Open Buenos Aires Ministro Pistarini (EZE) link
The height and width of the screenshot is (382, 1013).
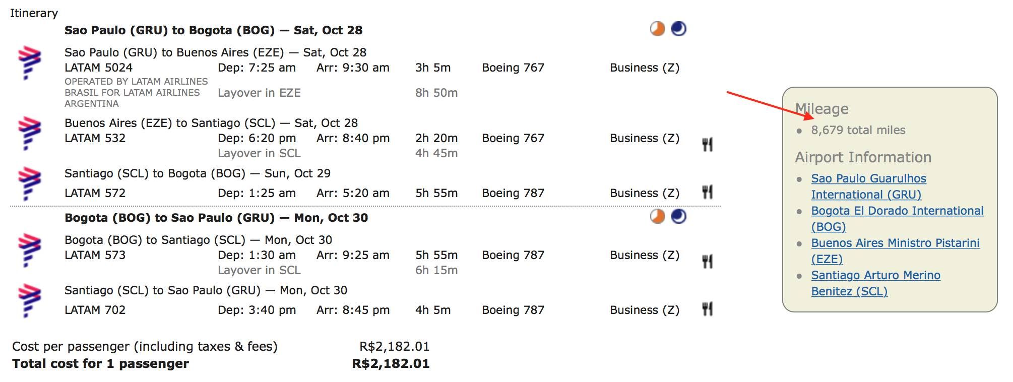[895, 251]
